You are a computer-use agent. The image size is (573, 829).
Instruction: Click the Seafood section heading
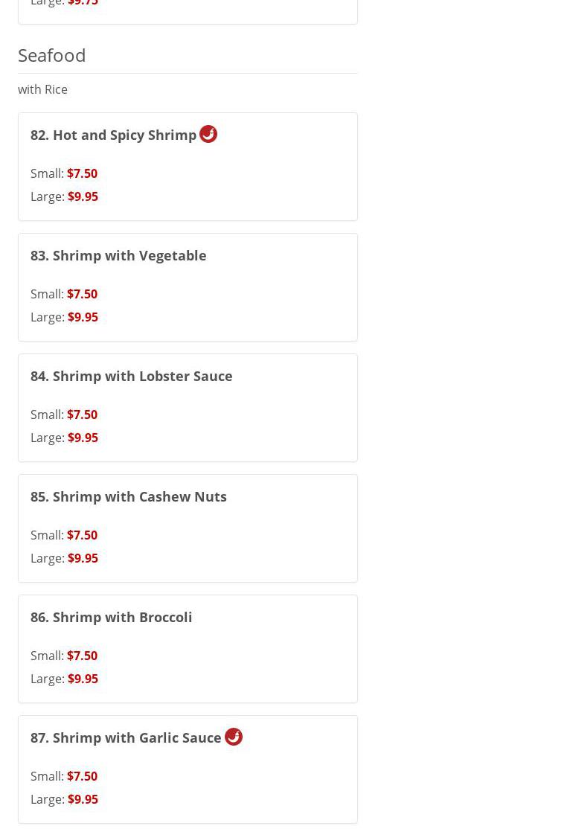52,54
